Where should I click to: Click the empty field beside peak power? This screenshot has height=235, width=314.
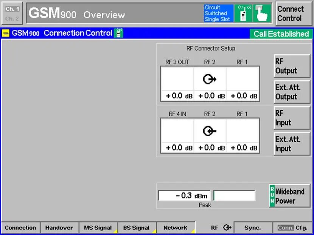(234, 196)
